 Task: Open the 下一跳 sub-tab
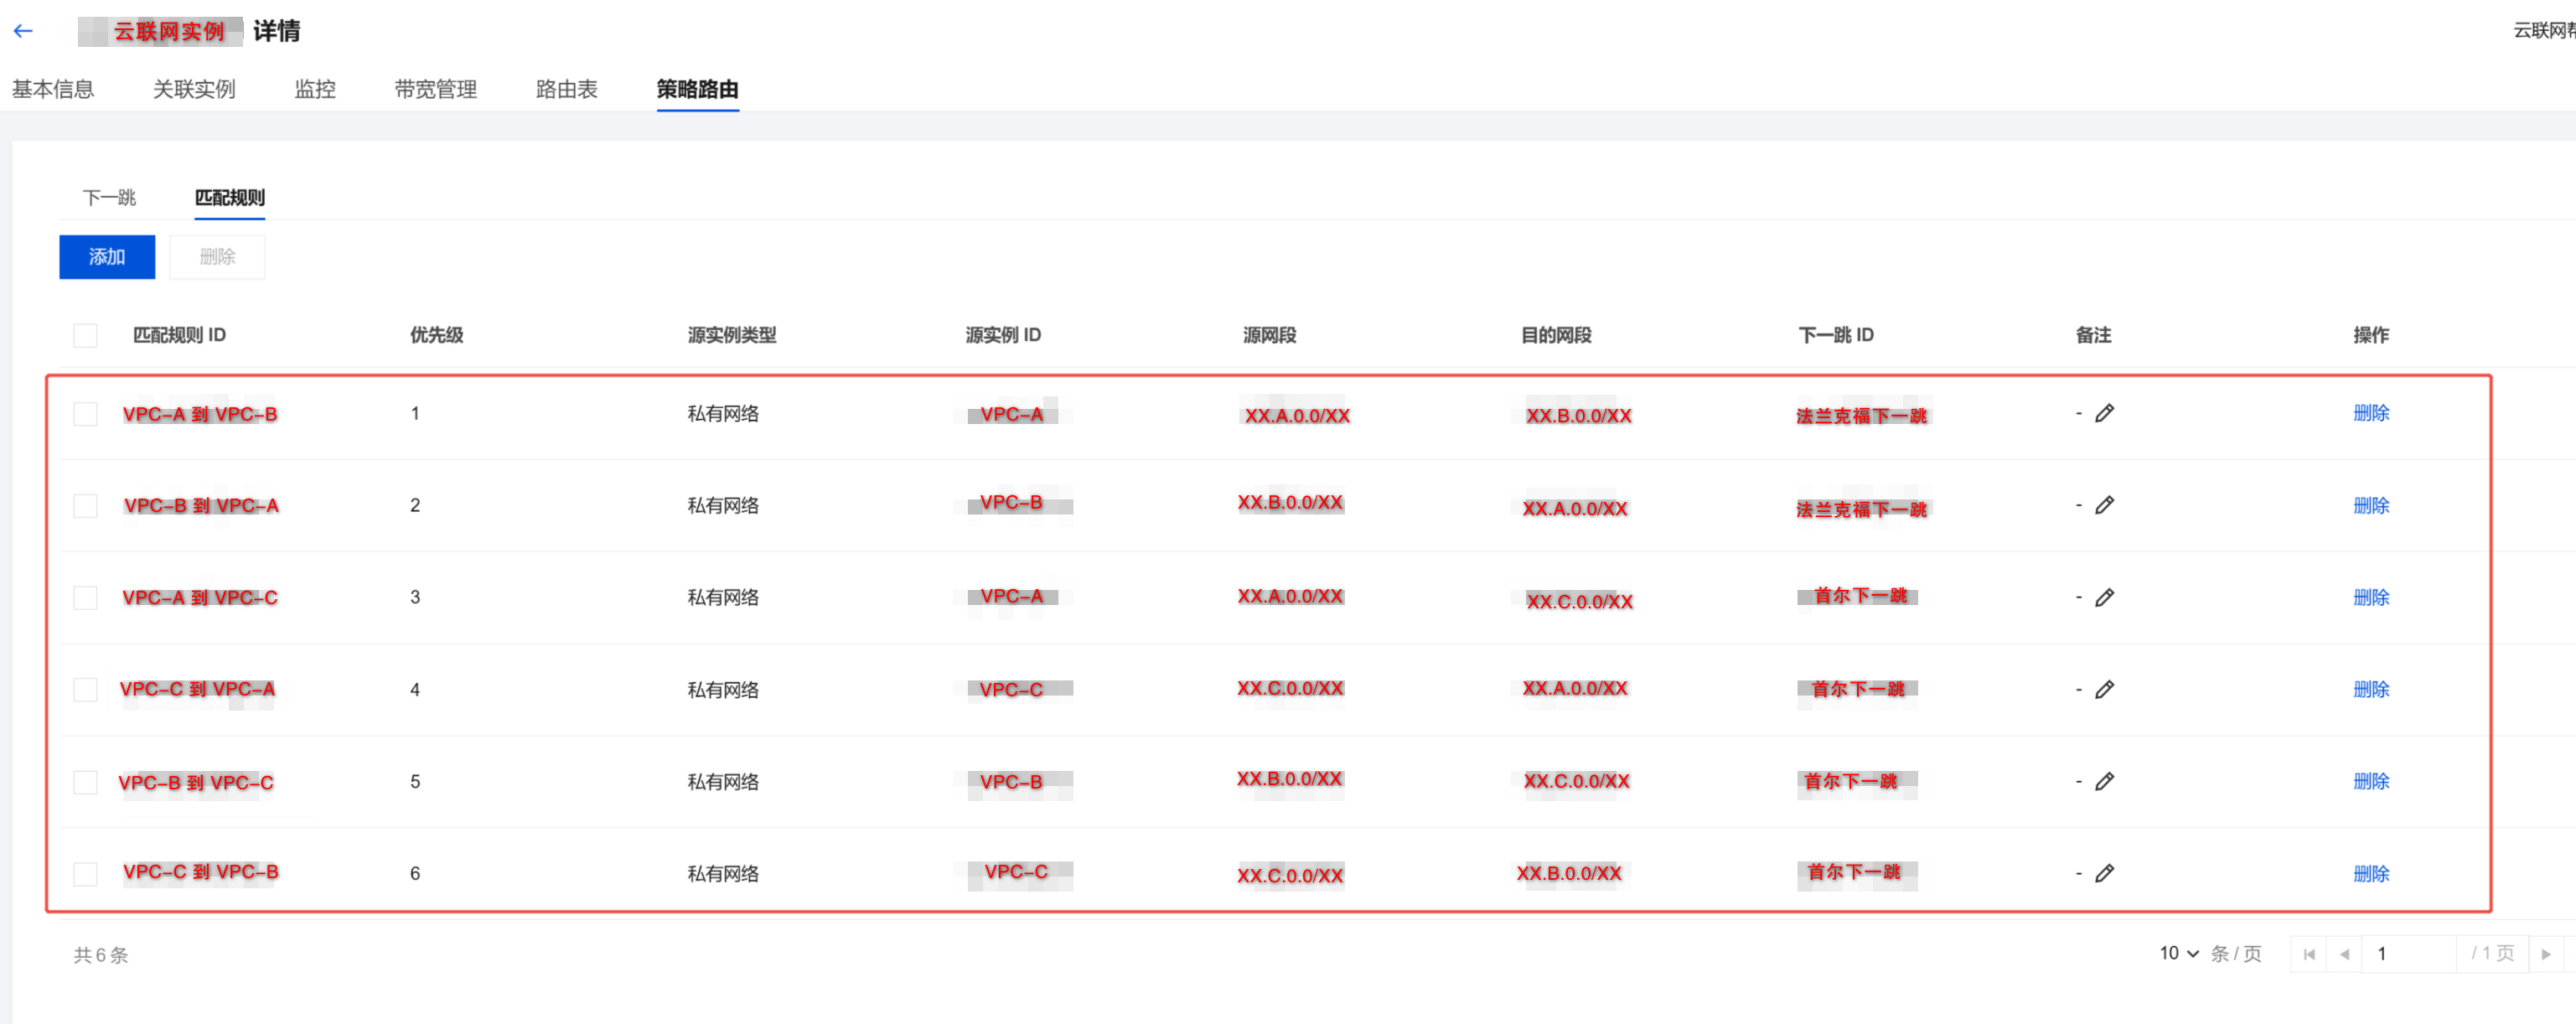coord(109,197)
